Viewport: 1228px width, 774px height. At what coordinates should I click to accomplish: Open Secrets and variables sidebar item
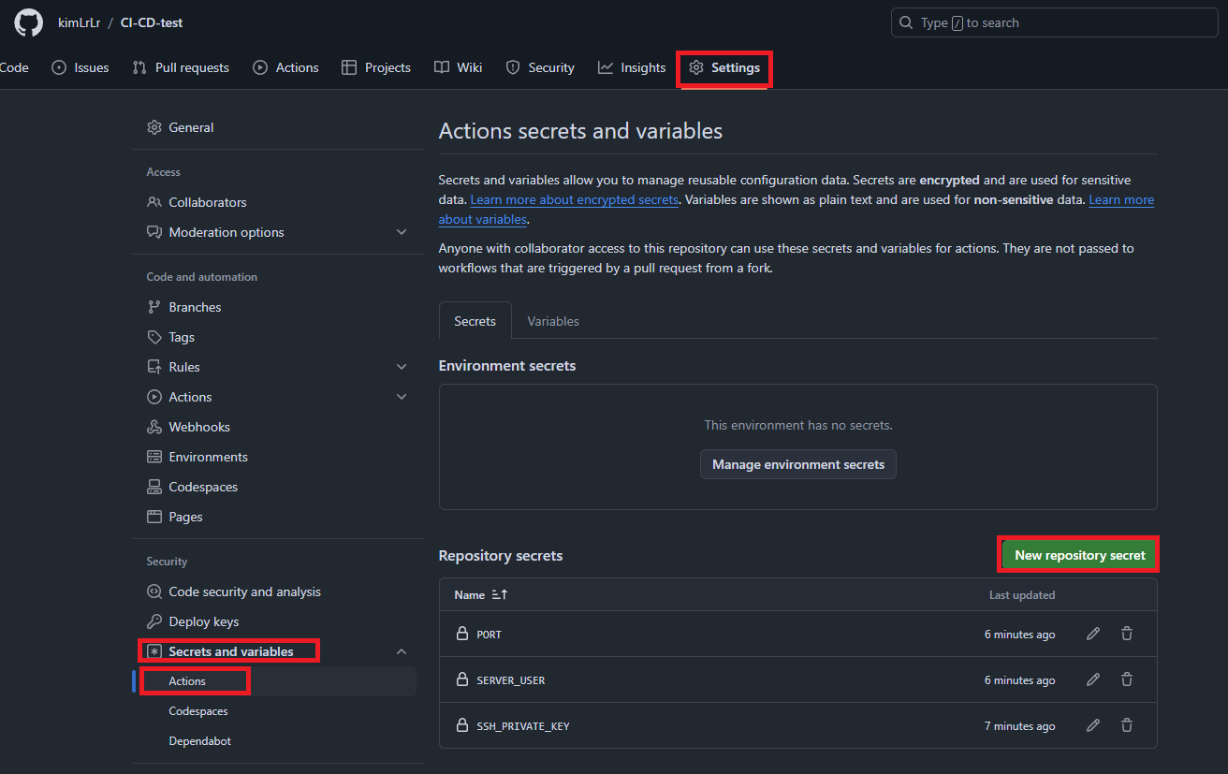[x=231, y=651]
